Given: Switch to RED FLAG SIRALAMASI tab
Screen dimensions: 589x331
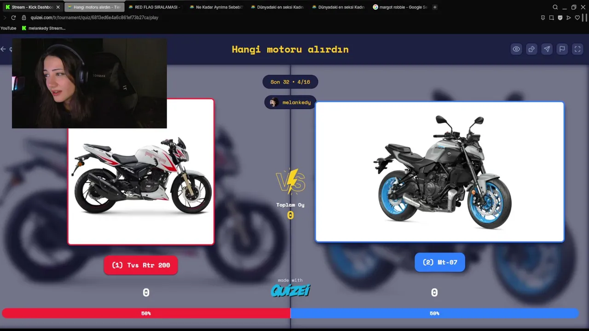Looking at the screenshot, I should tap(155, 7).
